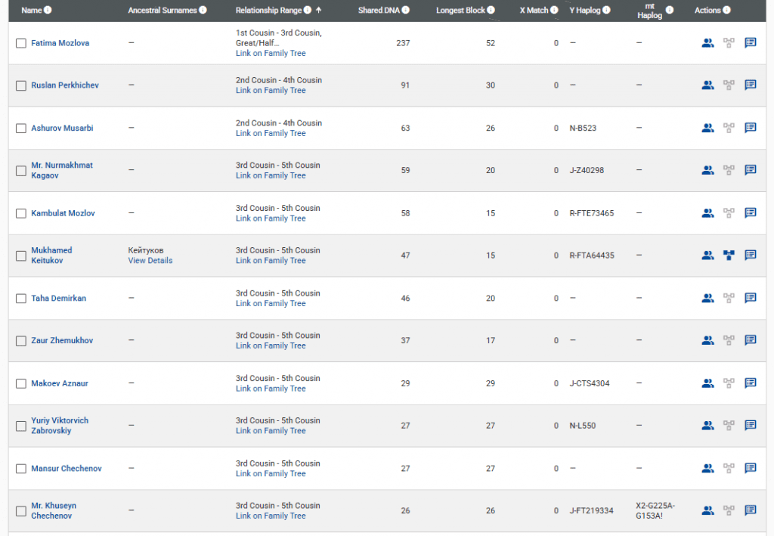Click notes icon in Ashurov Musarbi row
Viewport: 774px width, 536px height.
[x=751, y=128]
